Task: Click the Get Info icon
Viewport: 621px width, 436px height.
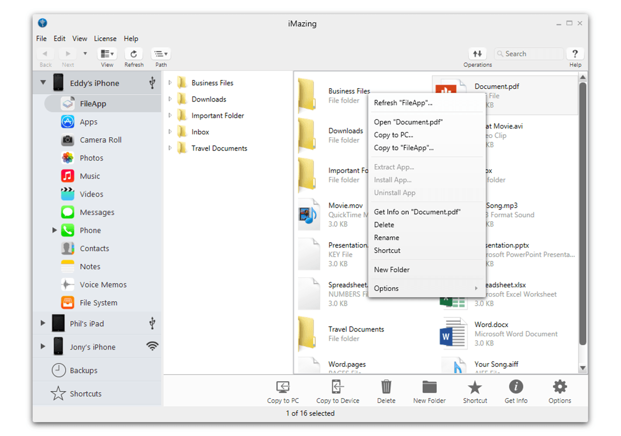Action: click(516, 386)
